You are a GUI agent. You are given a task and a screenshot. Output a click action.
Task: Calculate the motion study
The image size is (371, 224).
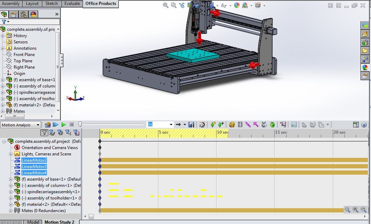(x=48, y=124)
